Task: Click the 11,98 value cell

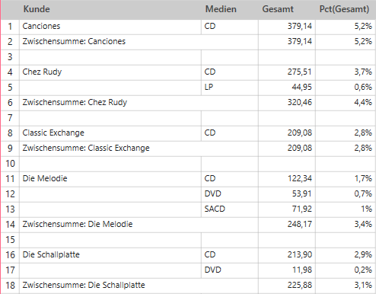Action: pos(287,270)
